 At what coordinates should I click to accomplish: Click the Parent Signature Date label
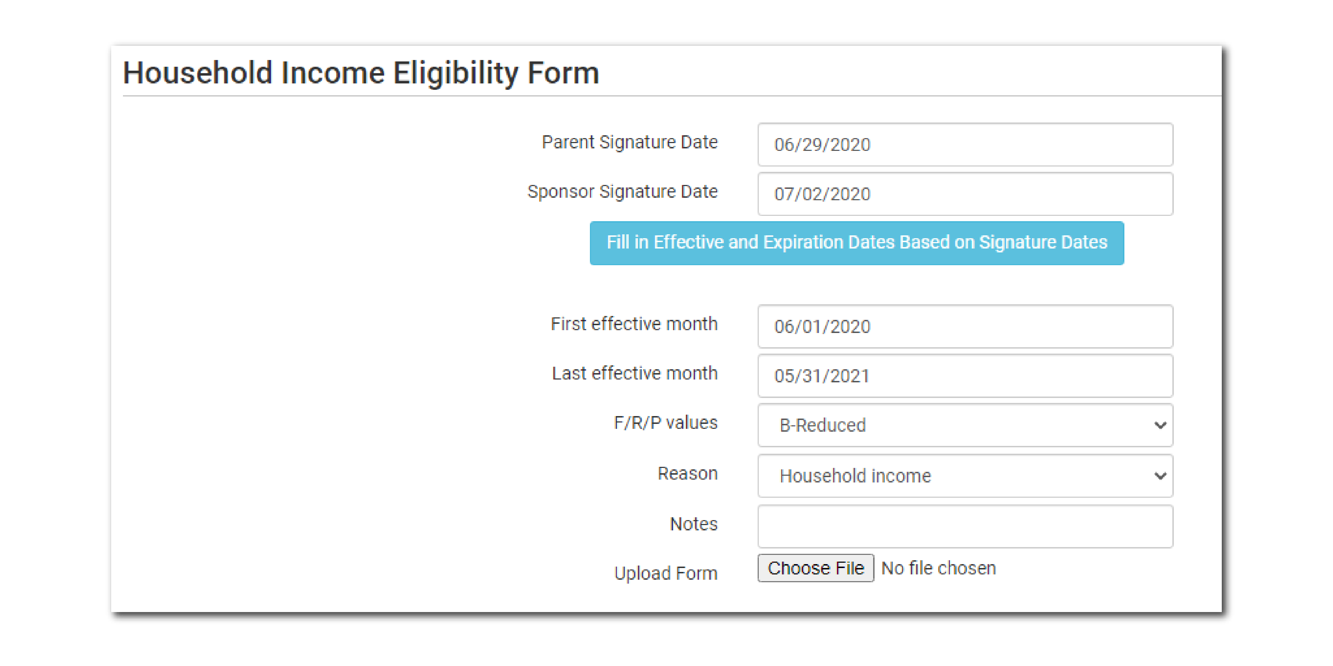[x=629, y=142]
